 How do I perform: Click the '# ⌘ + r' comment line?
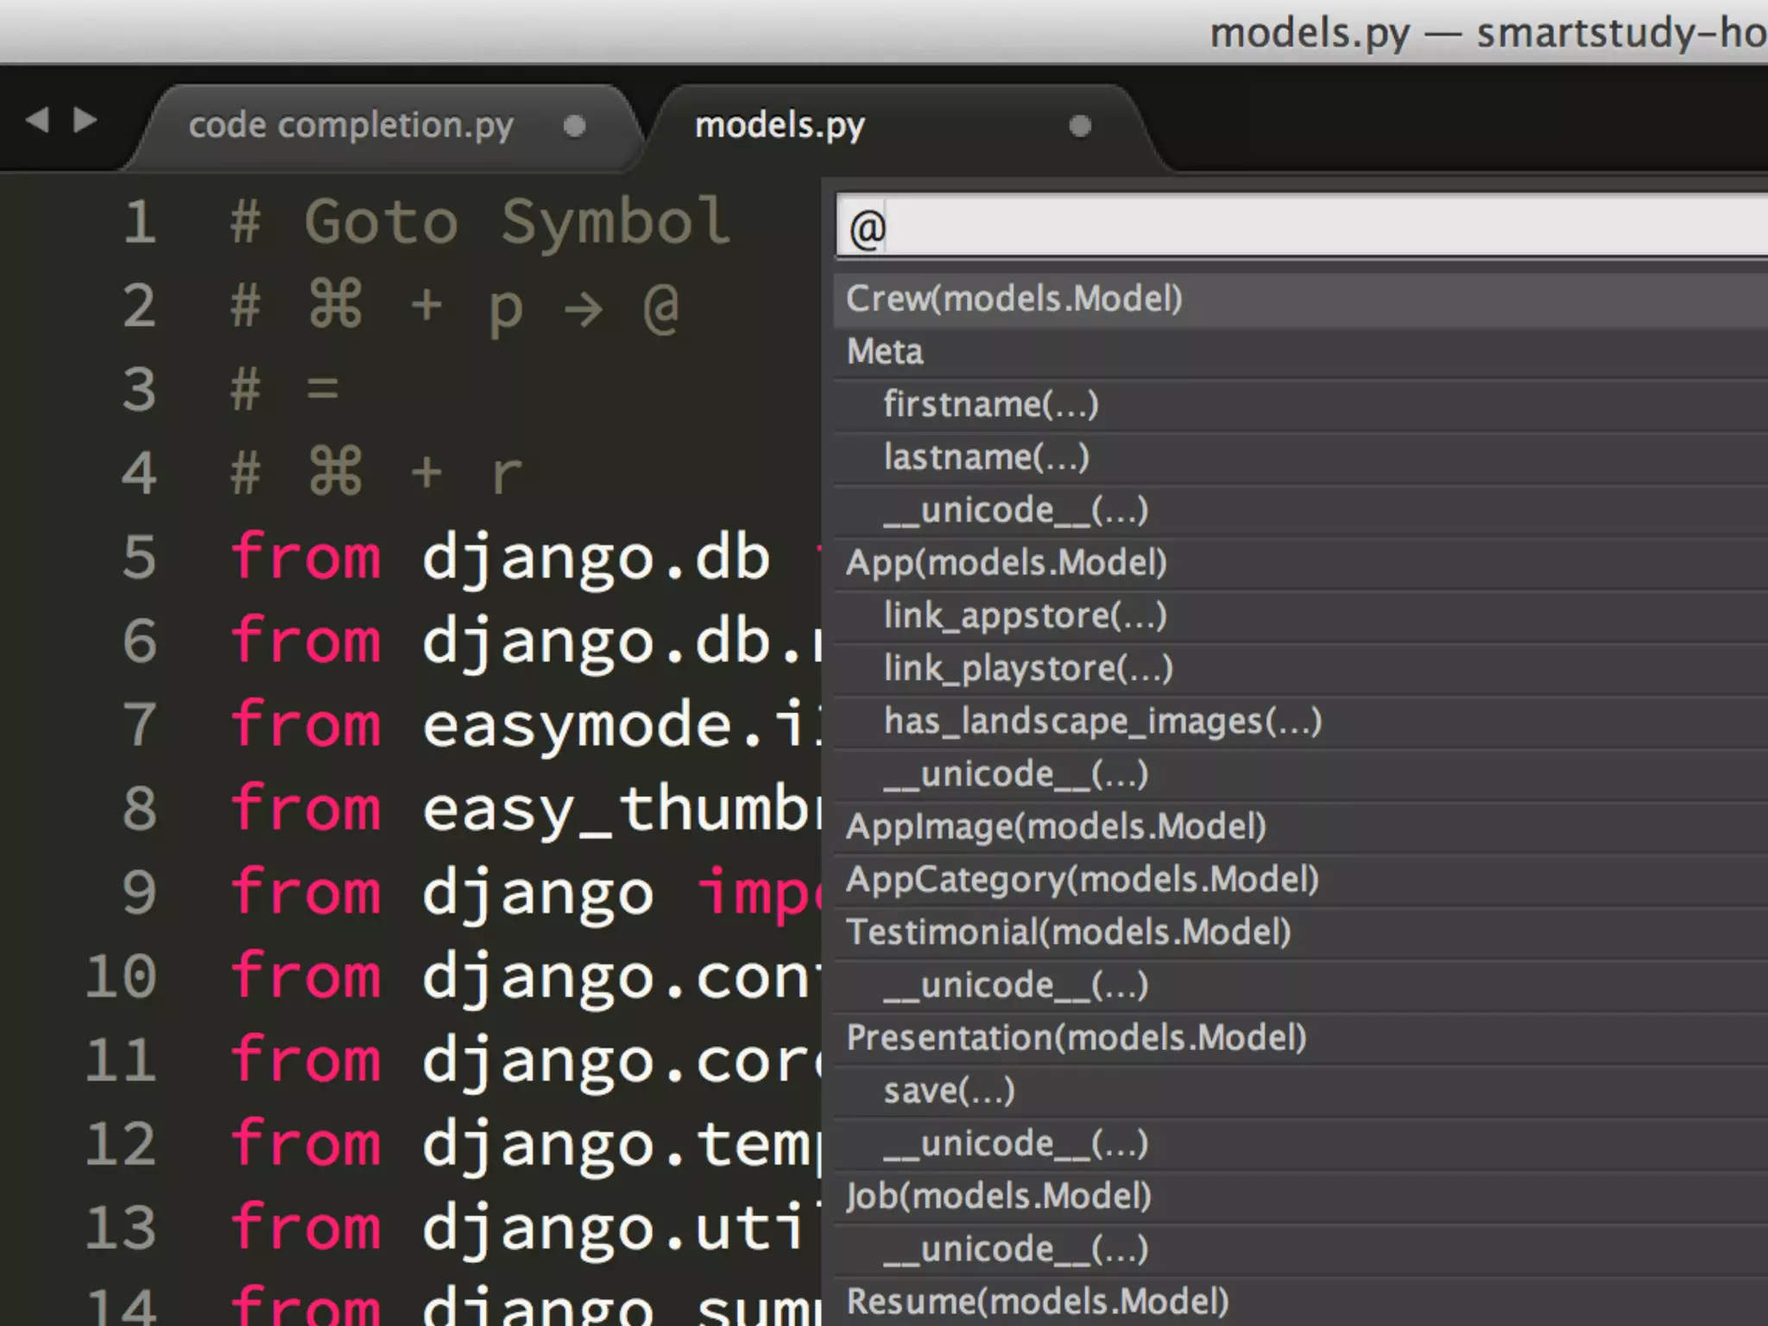(x=377, y=473)
